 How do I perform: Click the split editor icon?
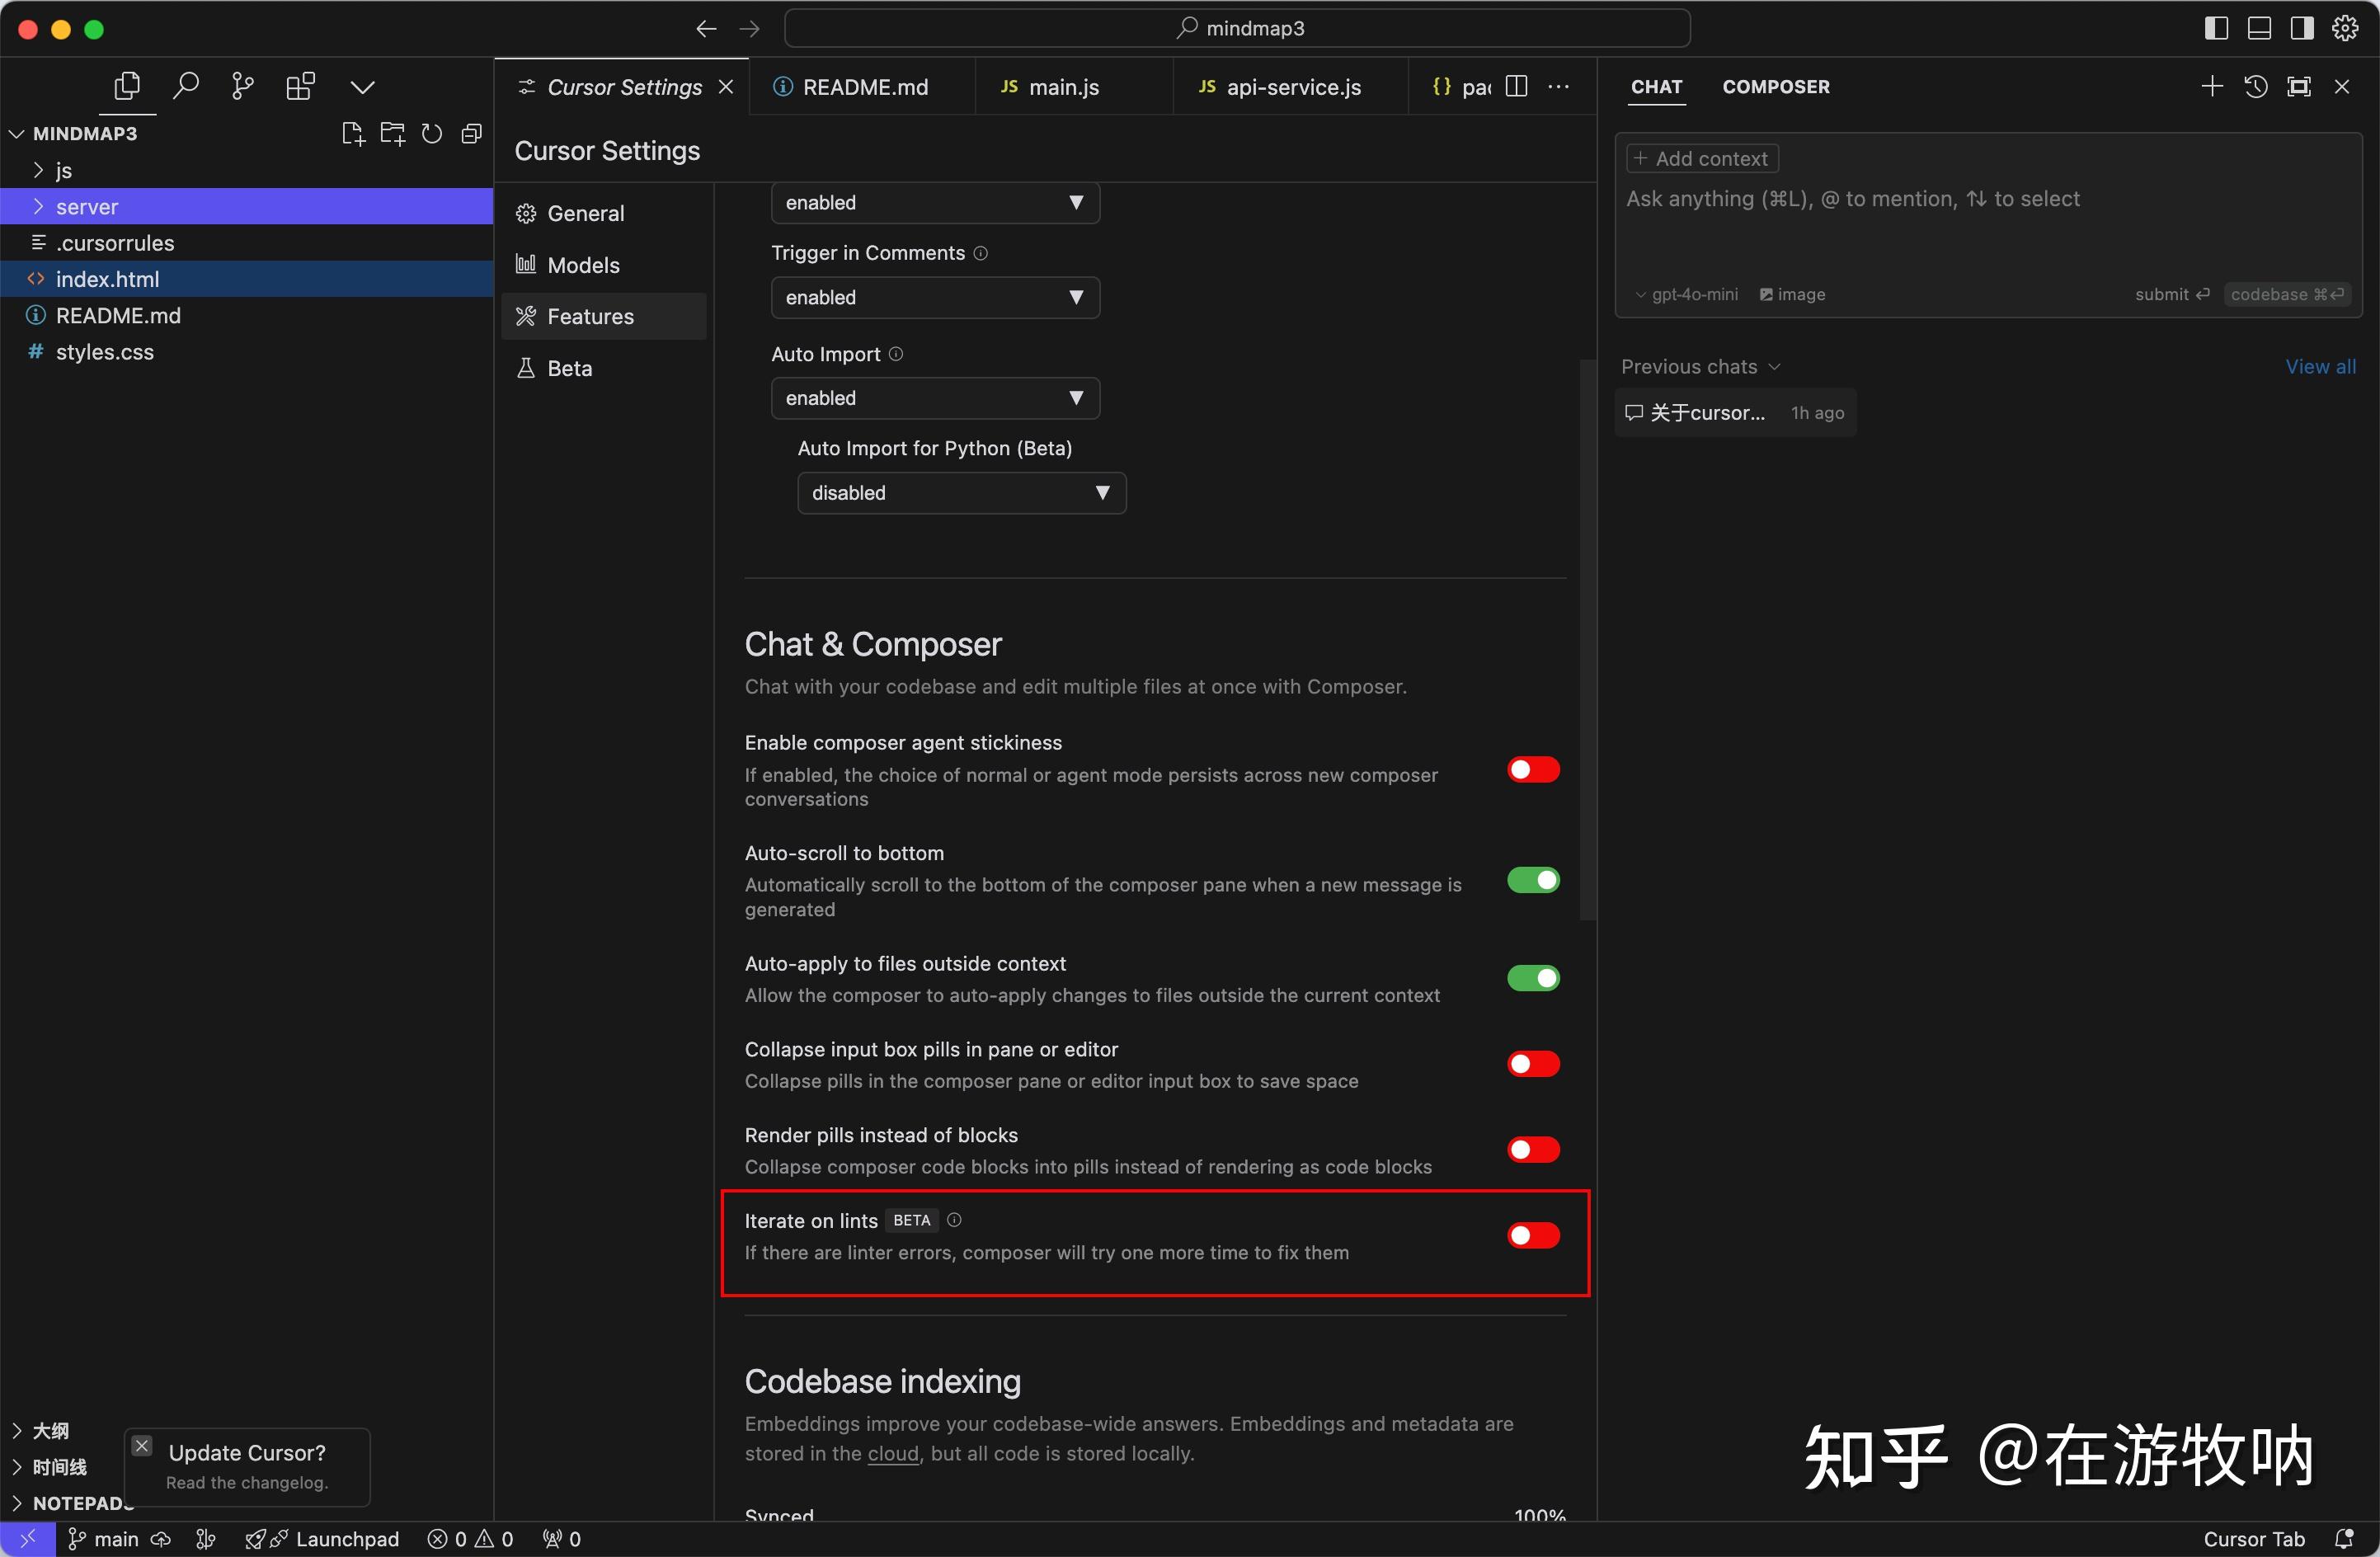[x=1516, y=87]
